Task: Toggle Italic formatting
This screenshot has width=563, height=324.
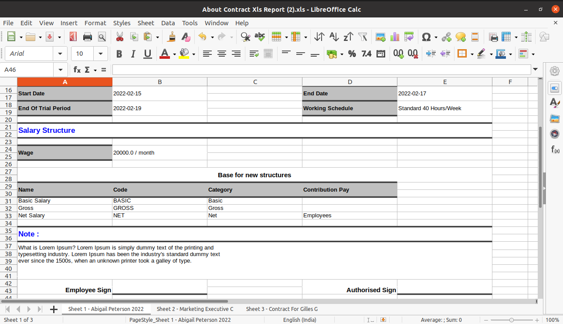Action: click(133, 54)
